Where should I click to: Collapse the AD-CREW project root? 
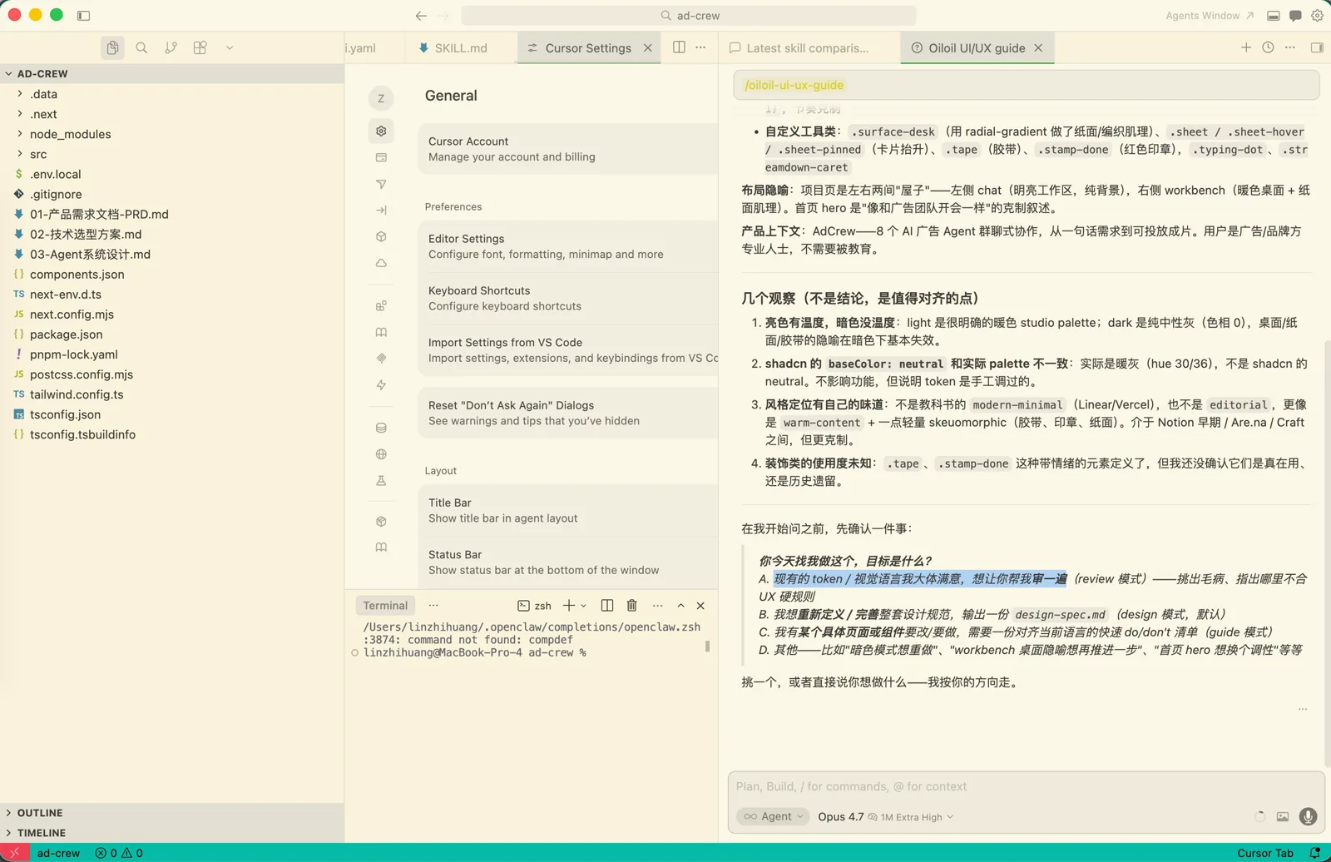172,73
